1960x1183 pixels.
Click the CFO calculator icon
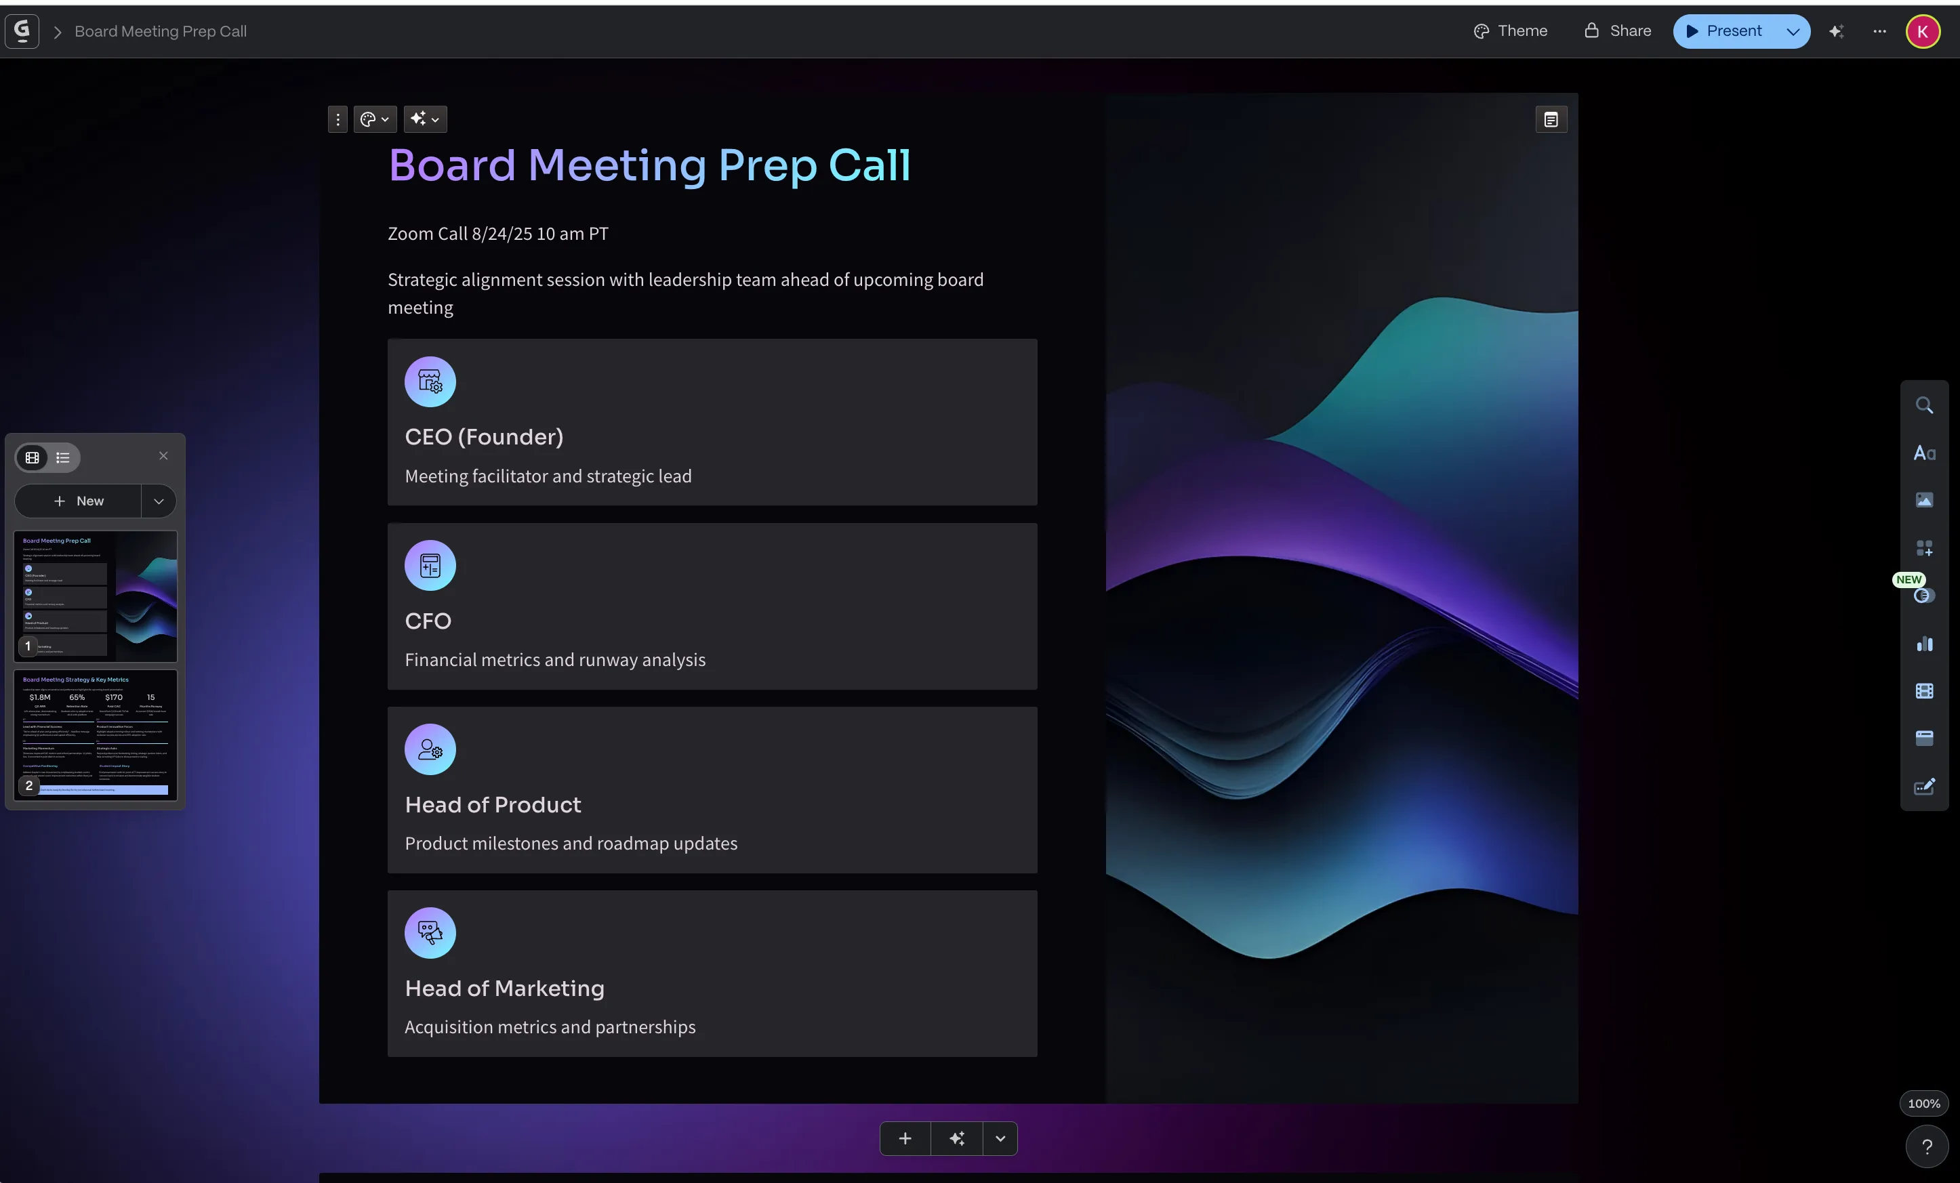click(x=430, y=565)
